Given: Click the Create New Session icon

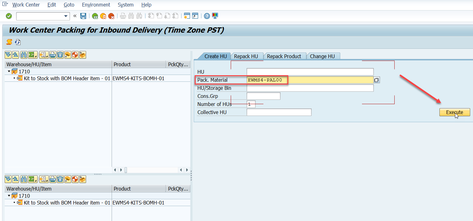Looking at the screenshot, I should (x=187, y=16).
